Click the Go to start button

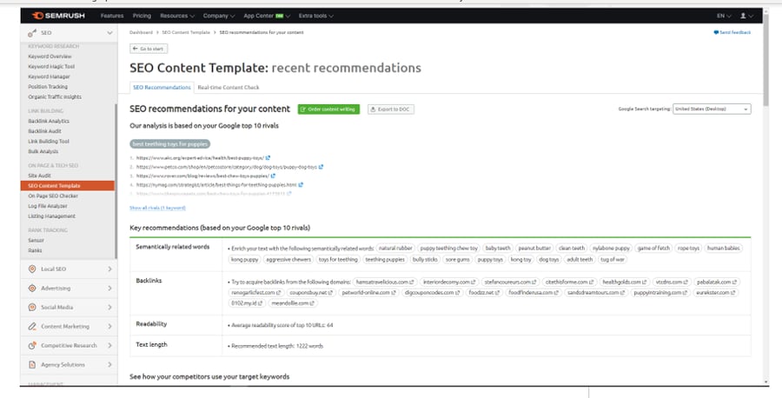coord(149,49)
